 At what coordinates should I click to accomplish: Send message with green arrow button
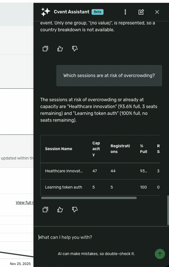(x=160, y=254)
